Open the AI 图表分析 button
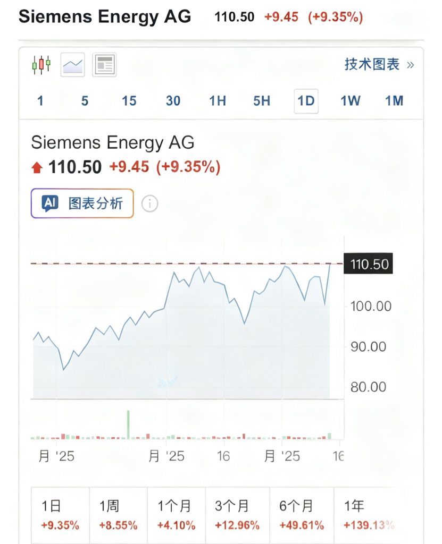442x544 pixels. tap(82, 203)
